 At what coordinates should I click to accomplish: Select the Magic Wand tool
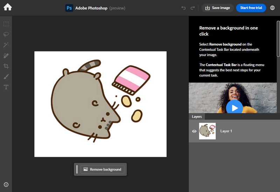(6, 45)
